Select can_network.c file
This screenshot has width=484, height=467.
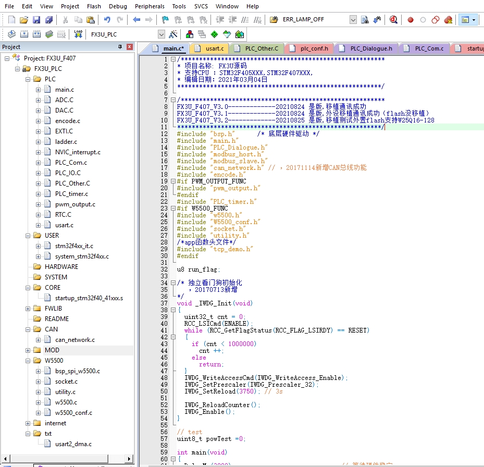(x=75, y=340)
